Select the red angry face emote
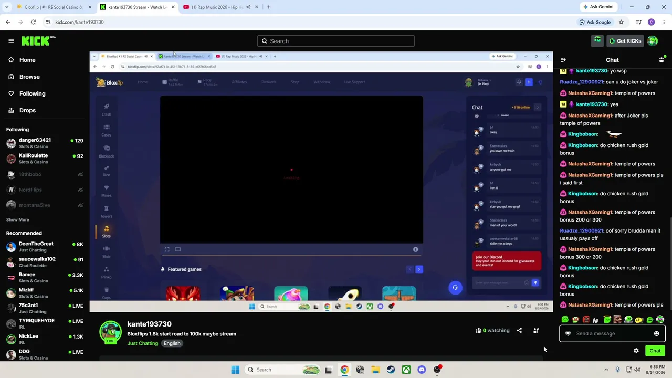The image size is (672, 378). [x=586, y=319]
